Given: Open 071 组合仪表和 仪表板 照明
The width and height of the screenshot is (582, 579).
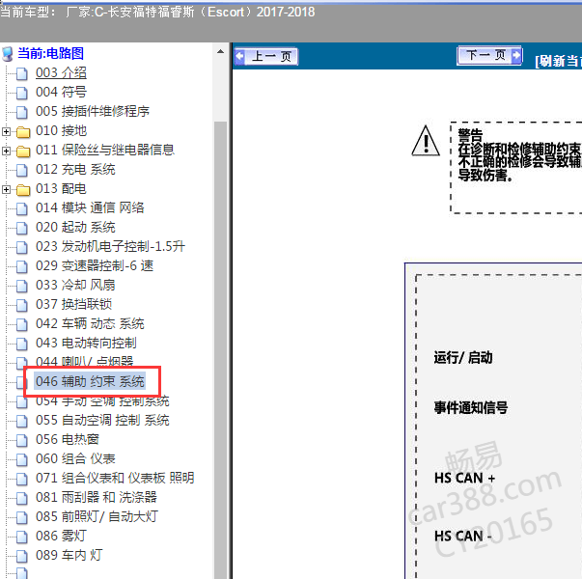Looking at the screenshot, I should pyautogui.click(x=115, y=478).
